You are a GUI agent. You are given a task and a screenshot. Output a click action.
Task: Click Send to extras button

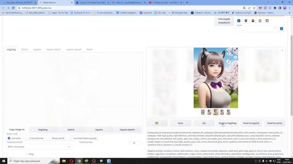pos(275,123)
